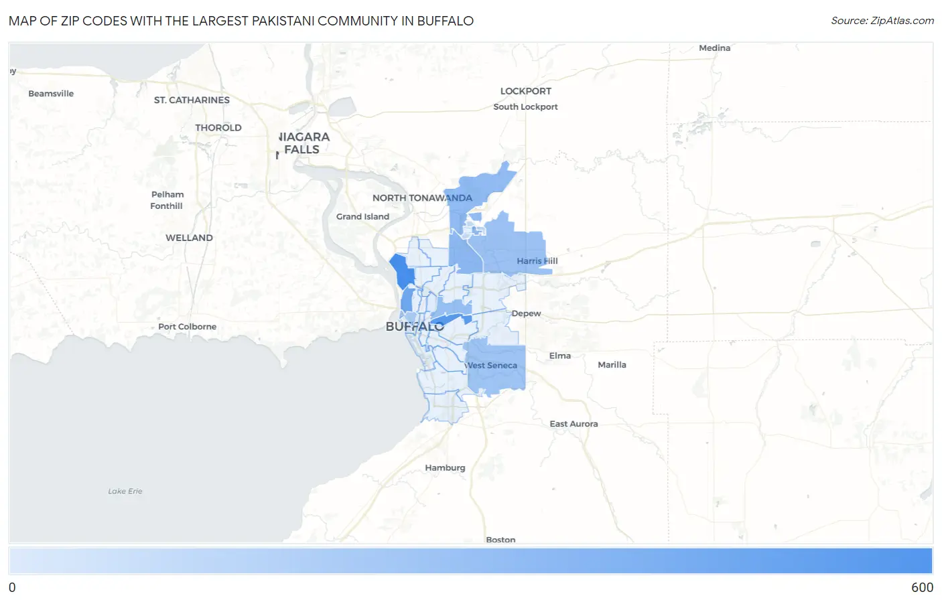Viewport: 942px width, 602px height.
Task: Click the Harris Hill label
Action: coord(537,260)
